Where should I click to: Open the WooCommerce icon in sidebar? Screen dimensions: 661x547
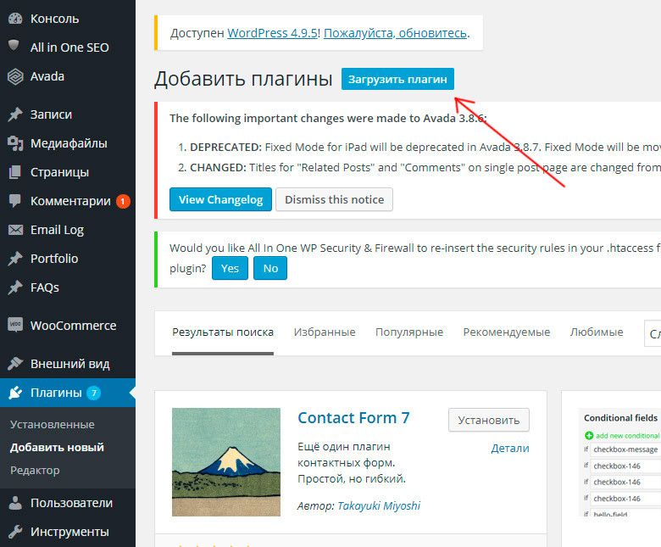click(15, 325)
